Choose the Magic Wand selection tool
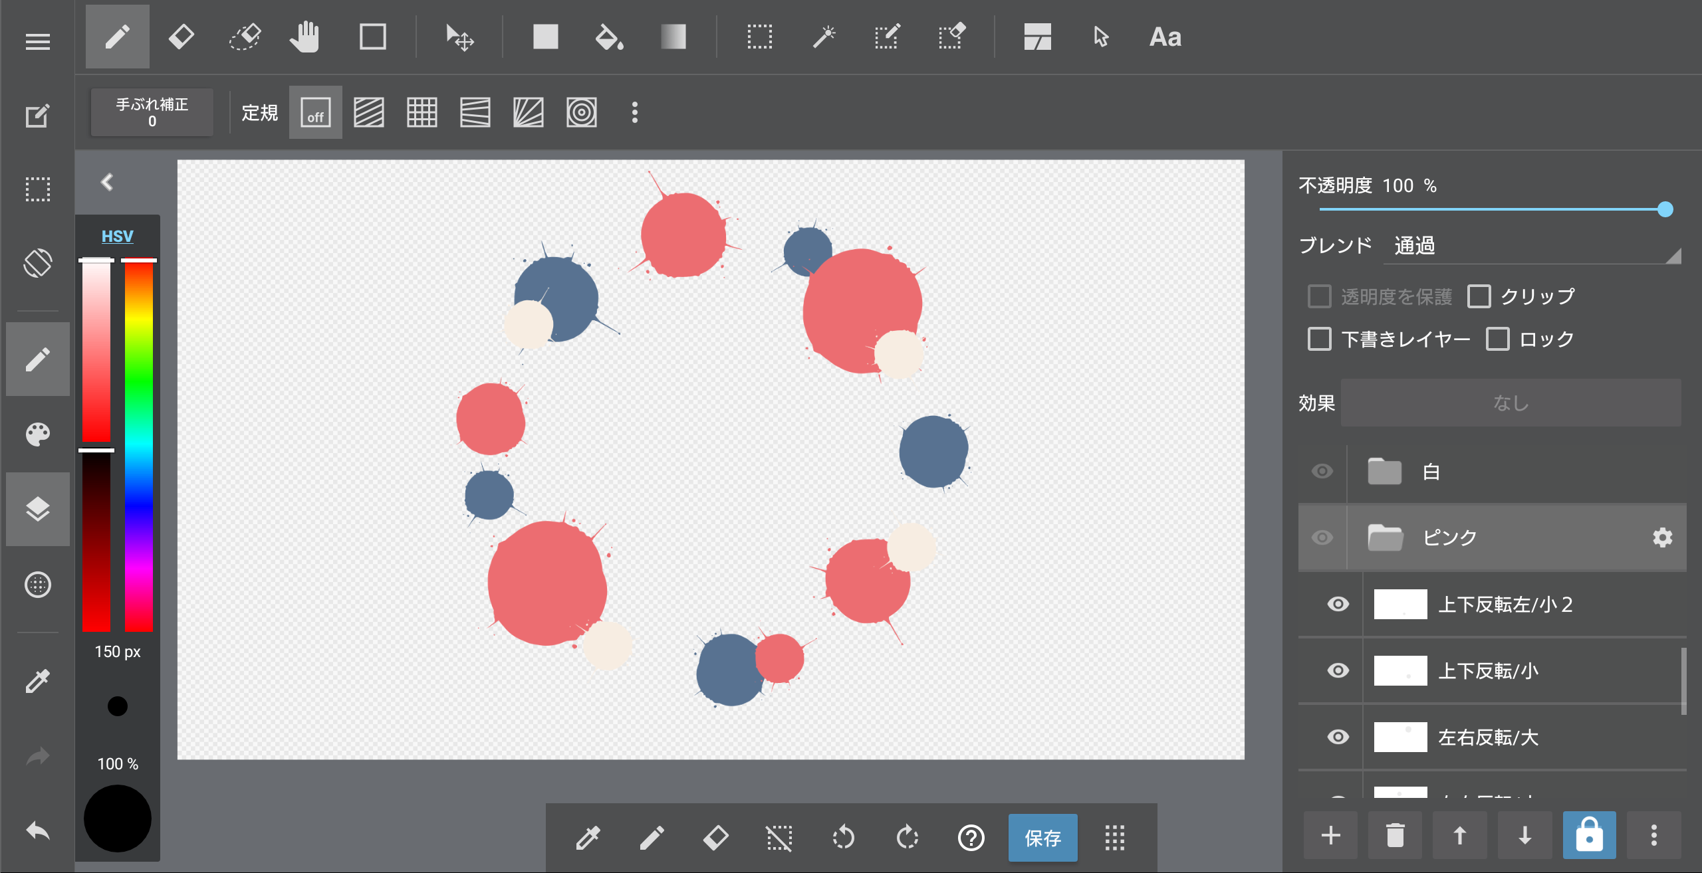The image size is (1702, 873). pos(824,37)
